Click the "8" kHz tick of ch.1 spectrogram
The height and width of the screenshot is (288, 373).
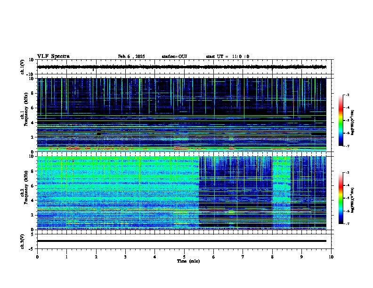pyautogui.click(x=33, y=93)
